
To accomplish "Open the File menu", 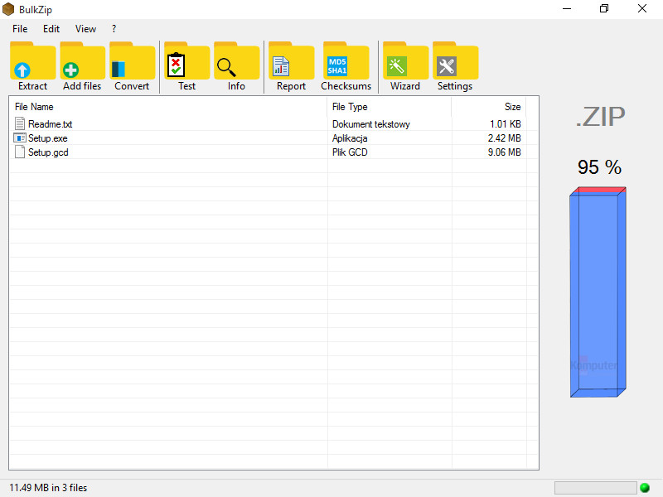I will [x=20, y=28].
